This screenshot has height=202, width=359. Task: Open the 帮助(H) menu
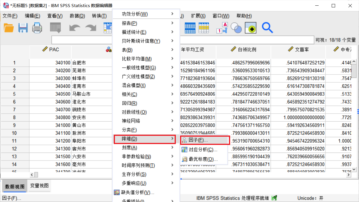pyautogui.click(x=244, y=16)
